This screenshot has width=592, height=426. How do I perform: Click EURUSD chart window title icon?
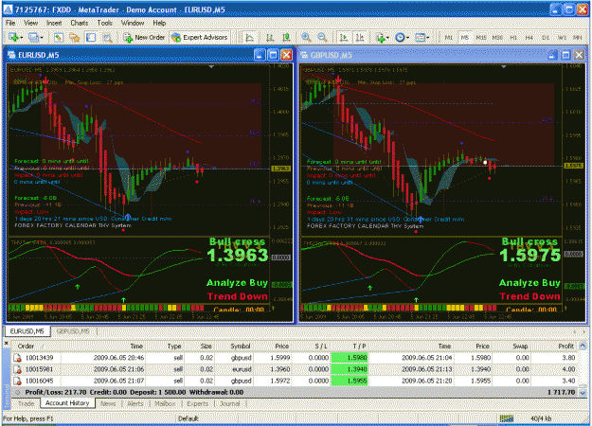[11, 55]
